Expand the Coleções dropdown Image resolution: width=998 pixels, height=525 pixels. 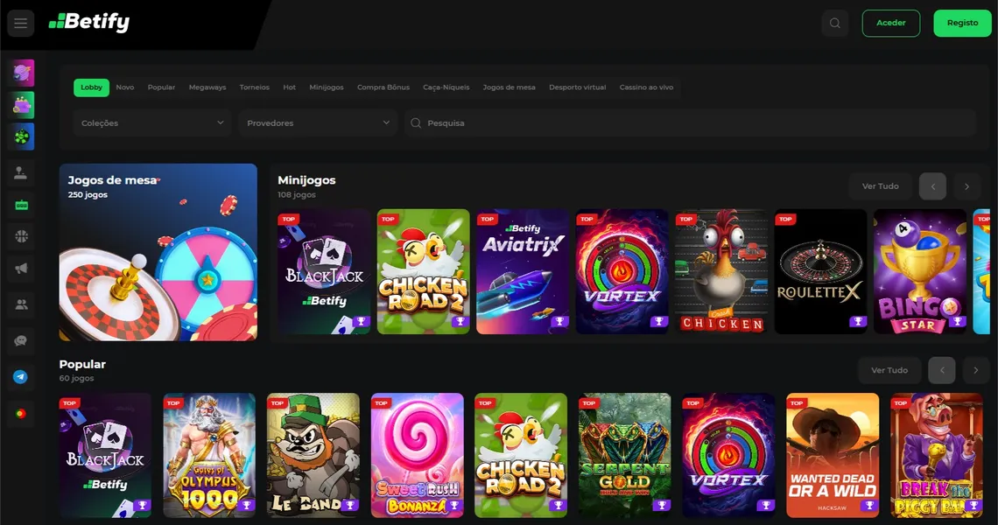(151, 123)
